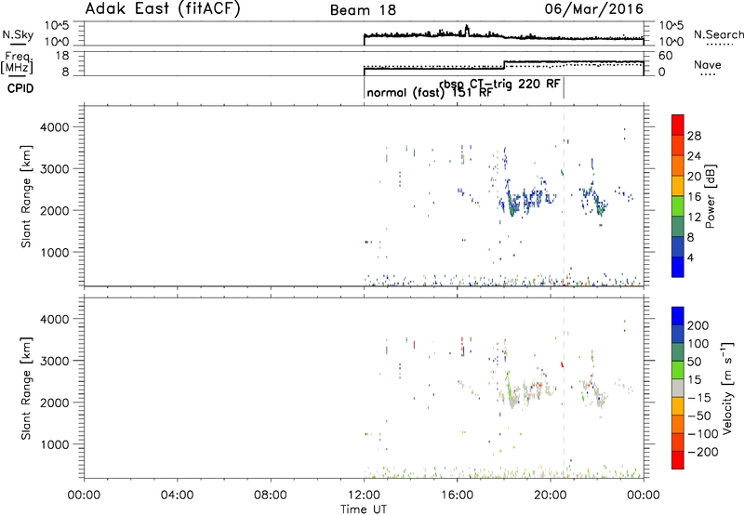Click the noise spike near 16:30 in N.Sky plot
Image resolution: width=744 pixels, height=515 pixels.
[467, 30]
